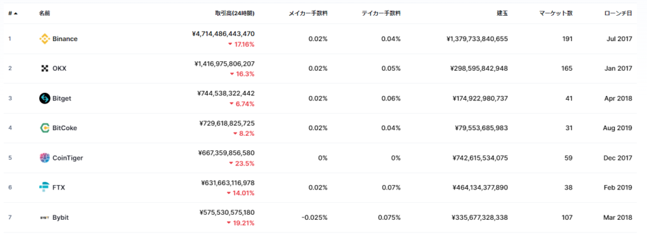Open the Binance exchange name link

pyautogui.click(x=65, y=39)
